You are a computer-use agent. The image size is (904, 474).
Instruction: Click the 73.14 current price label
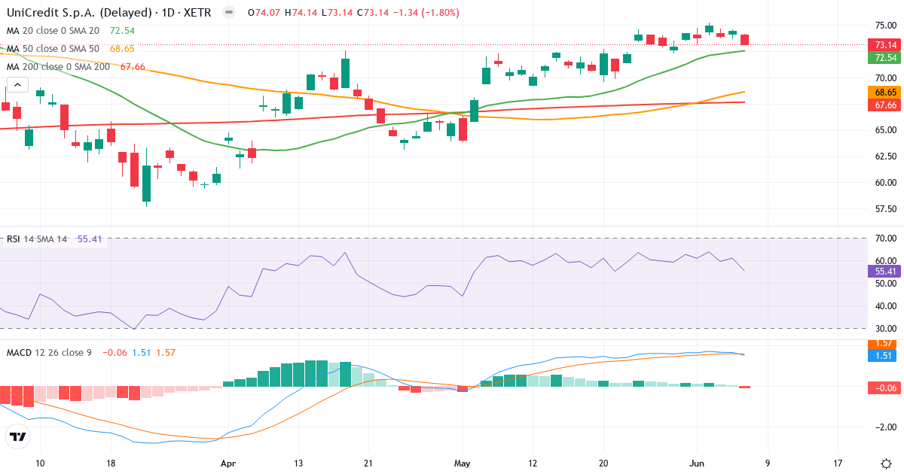(x=885, y=44)
